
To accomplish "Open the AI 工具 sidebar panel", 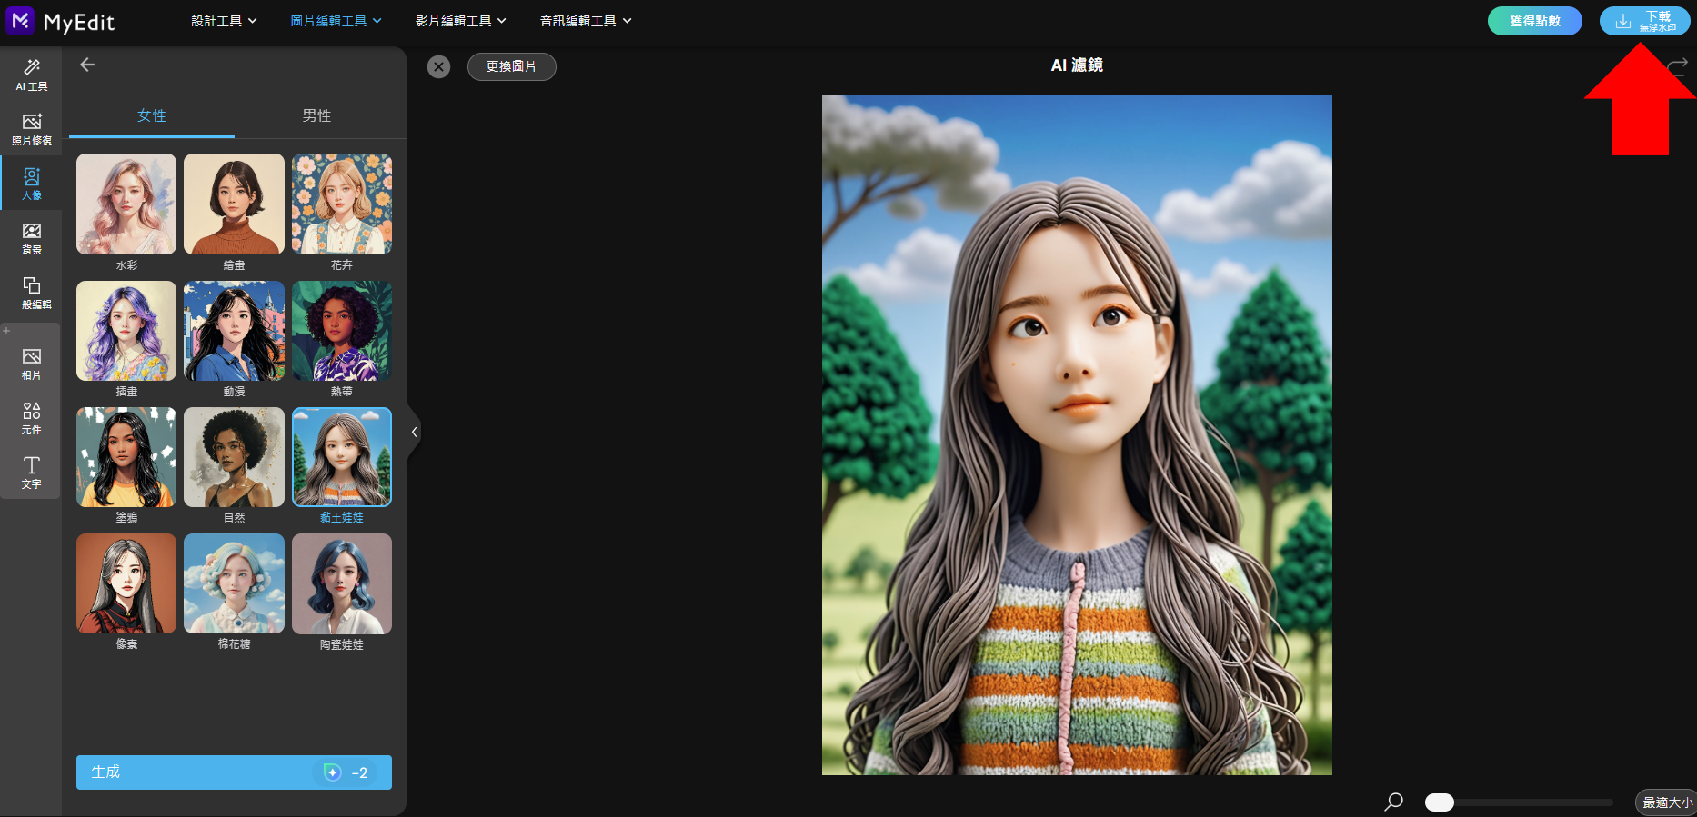I will tap(31, 75).
